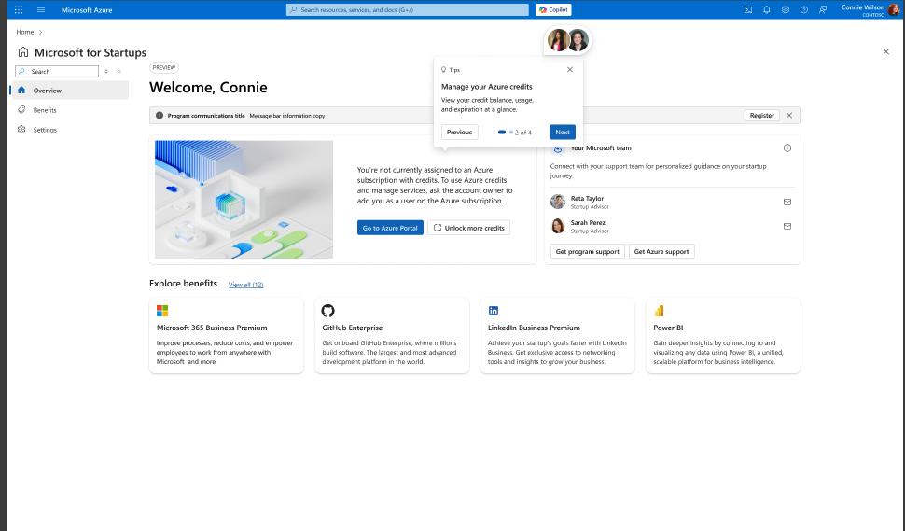Select Overview in the sidebar
The width and height of the screenshot is (905, 531).
[x=70, y=90]
